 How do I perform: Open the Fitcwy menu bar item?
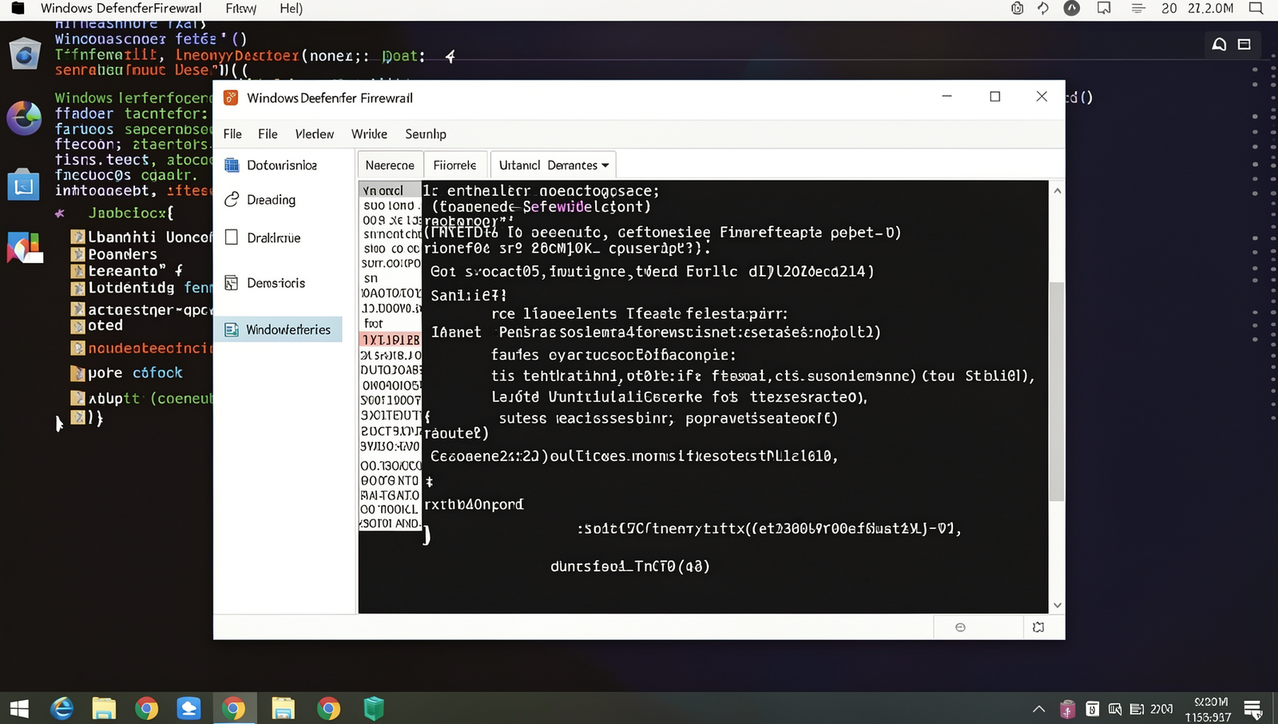click(x=241, y=9)
